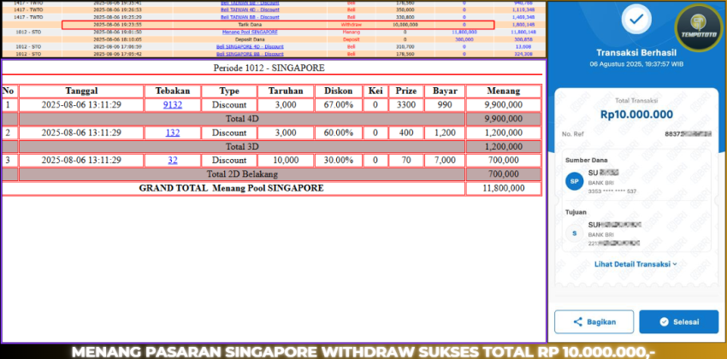The width and height of the screenshot is (727, 359).
Task: Click the Total 3D 1,200,000 value
Action: [x=504, y=147]
